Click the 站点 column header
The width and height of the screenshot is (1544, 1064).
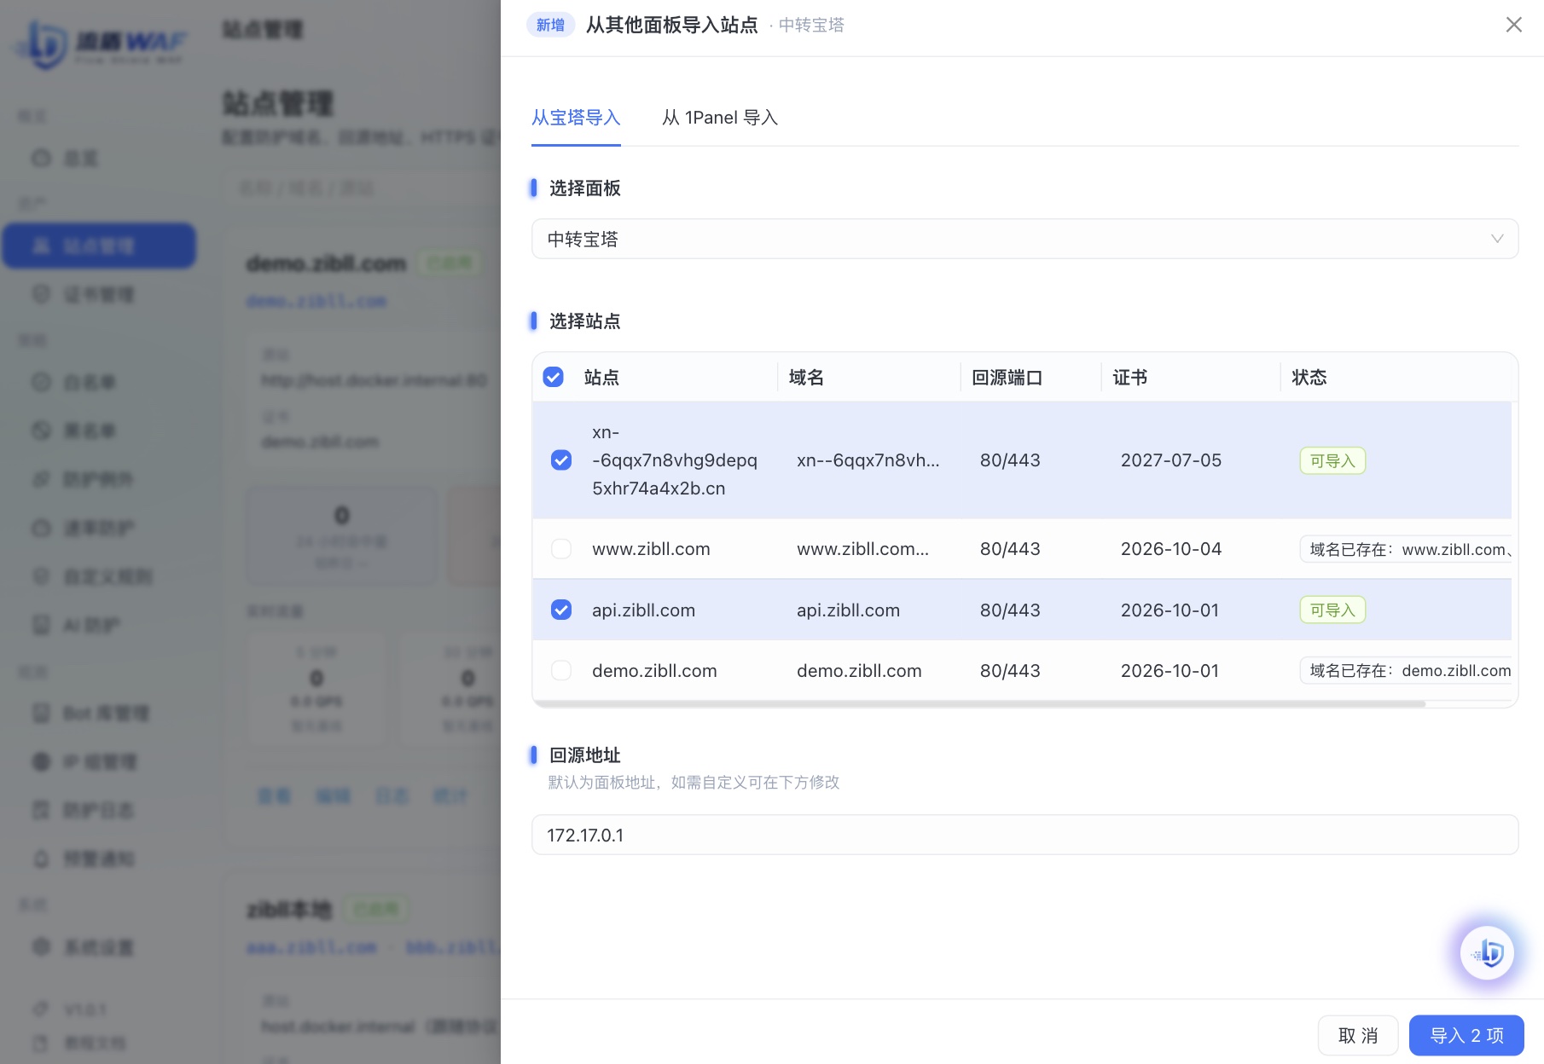pos(601,377)
